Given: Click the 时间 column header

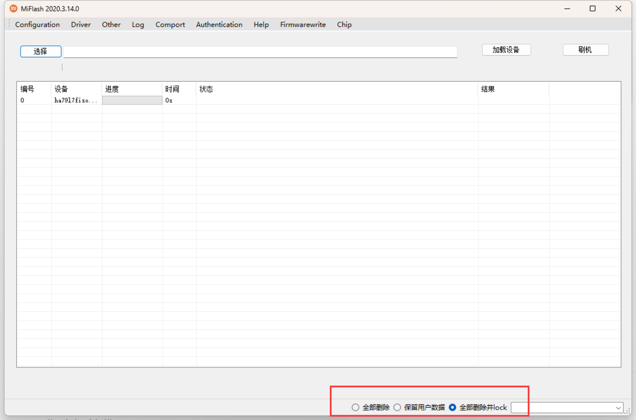Looking at the screenshot, I should 179,89.
